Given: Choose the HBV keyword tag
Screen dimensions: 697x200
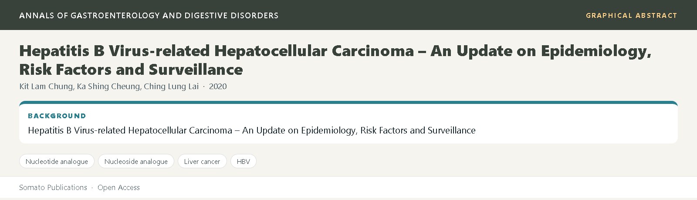Looking at the screenshot, I should coord(244,161).
